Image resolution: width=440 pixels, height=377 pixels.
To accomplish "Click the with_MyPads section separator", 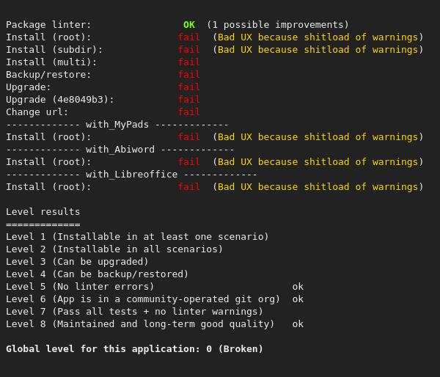I will (117, 125).
